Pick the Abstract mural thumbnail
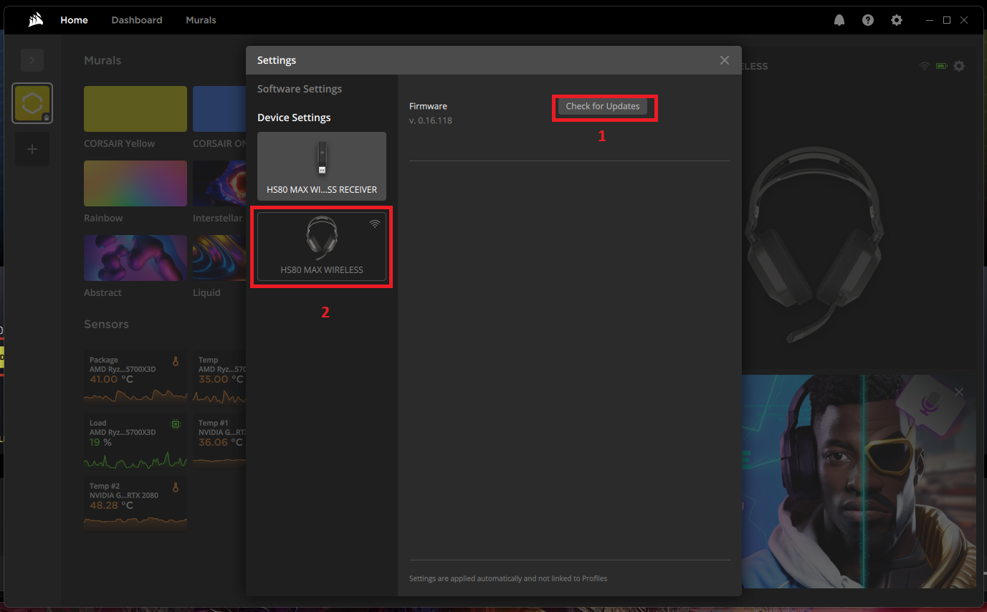 pos(135,258)
